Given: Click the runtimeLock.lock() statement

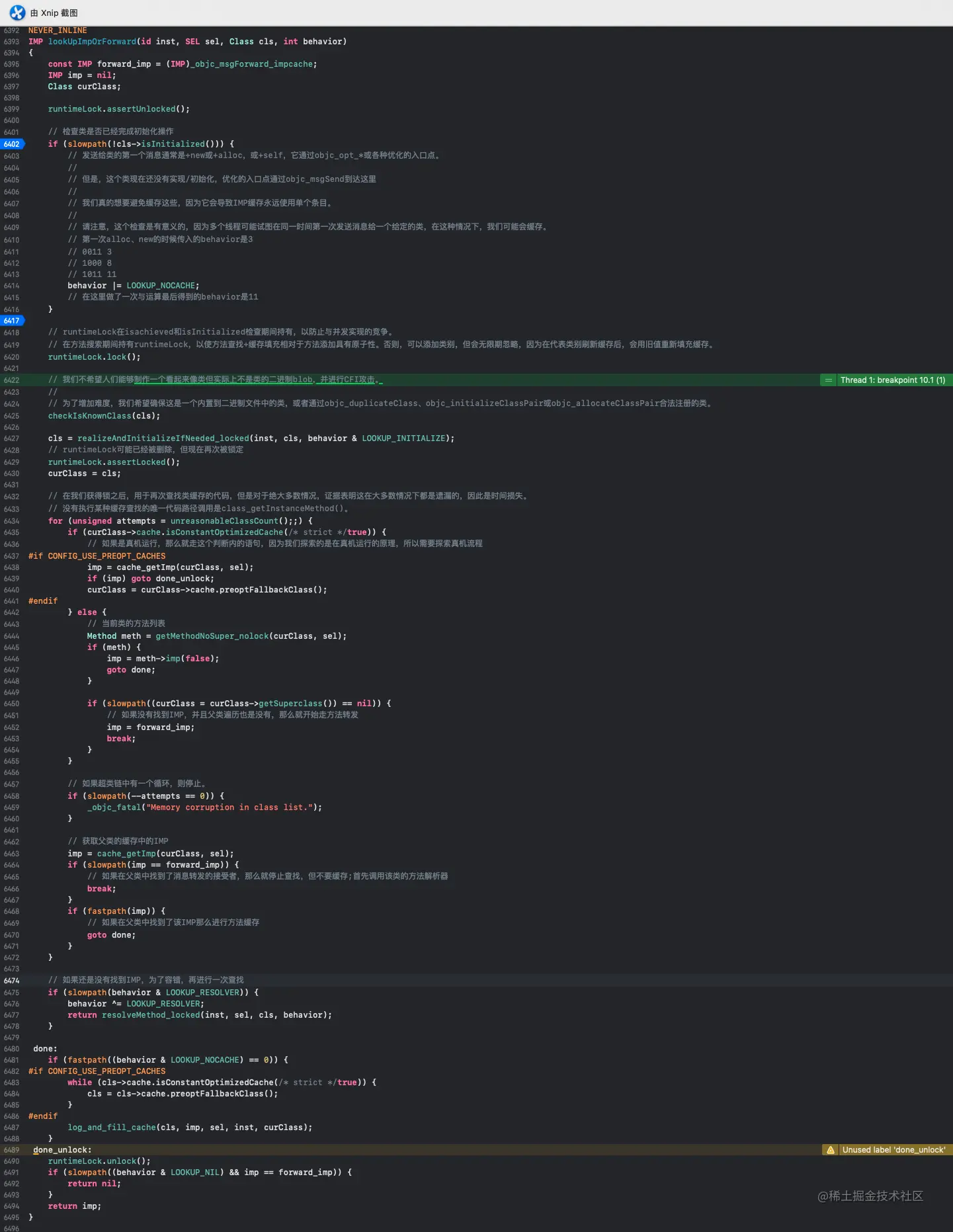Looking at the screenshot, I should tap(94, 357).
